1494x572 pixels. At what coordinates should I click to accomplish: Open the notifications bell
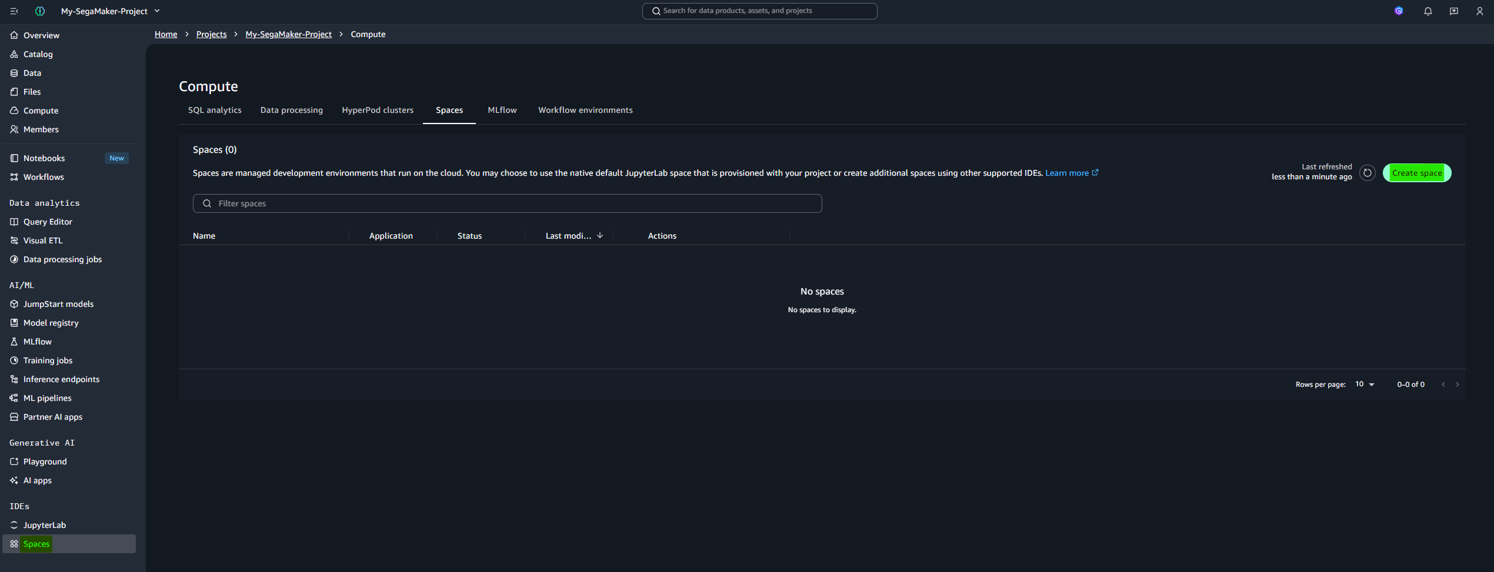click(x=1428, y=11)
